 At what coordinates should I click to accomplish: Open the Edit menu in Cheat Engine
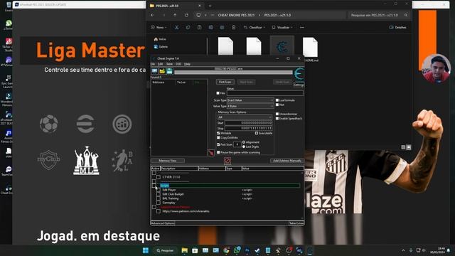pyautogui.click(x=160, y=64)
